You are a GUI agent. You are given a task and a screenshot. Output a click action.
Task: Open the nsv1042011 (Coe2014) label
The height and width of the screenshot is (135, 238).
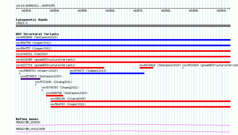click(x=32, y=54)
